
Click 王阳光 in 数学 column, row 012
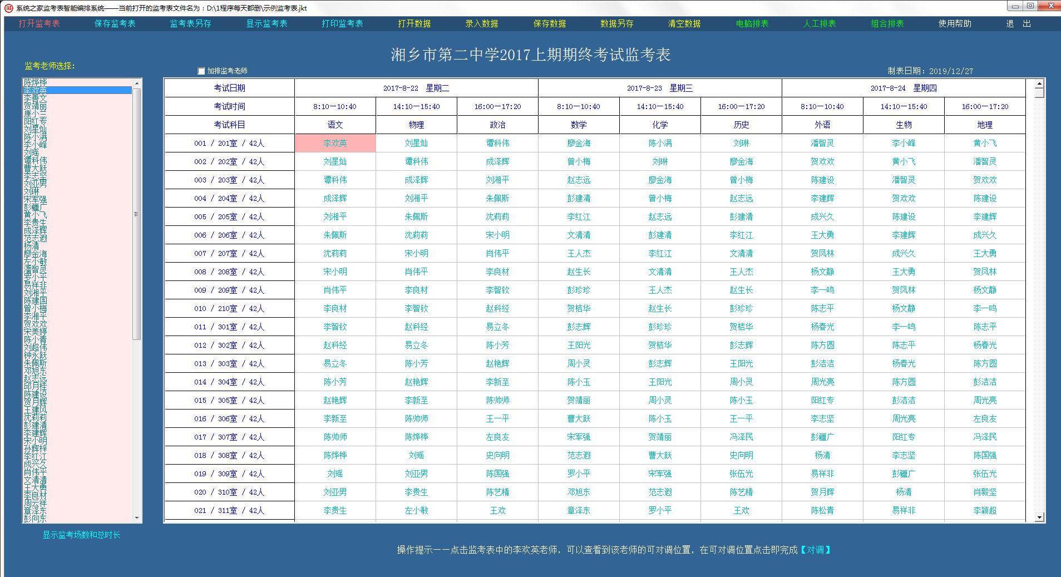pos(579,345)
